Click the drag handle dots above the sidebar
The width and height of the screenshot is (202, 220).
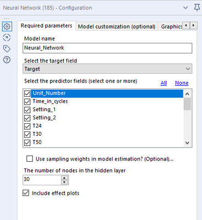[x=6, y=19]
